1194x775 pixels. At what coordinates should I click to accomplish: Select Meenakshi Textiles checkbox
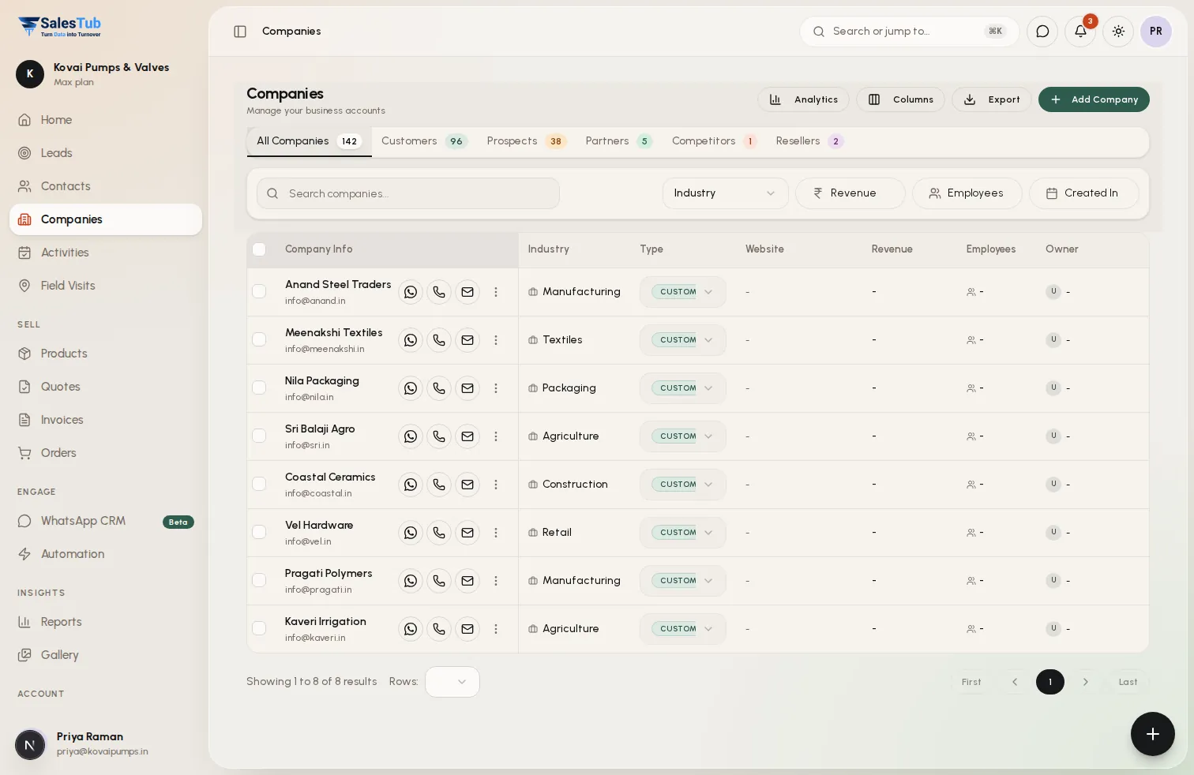[x=259, y=339]
